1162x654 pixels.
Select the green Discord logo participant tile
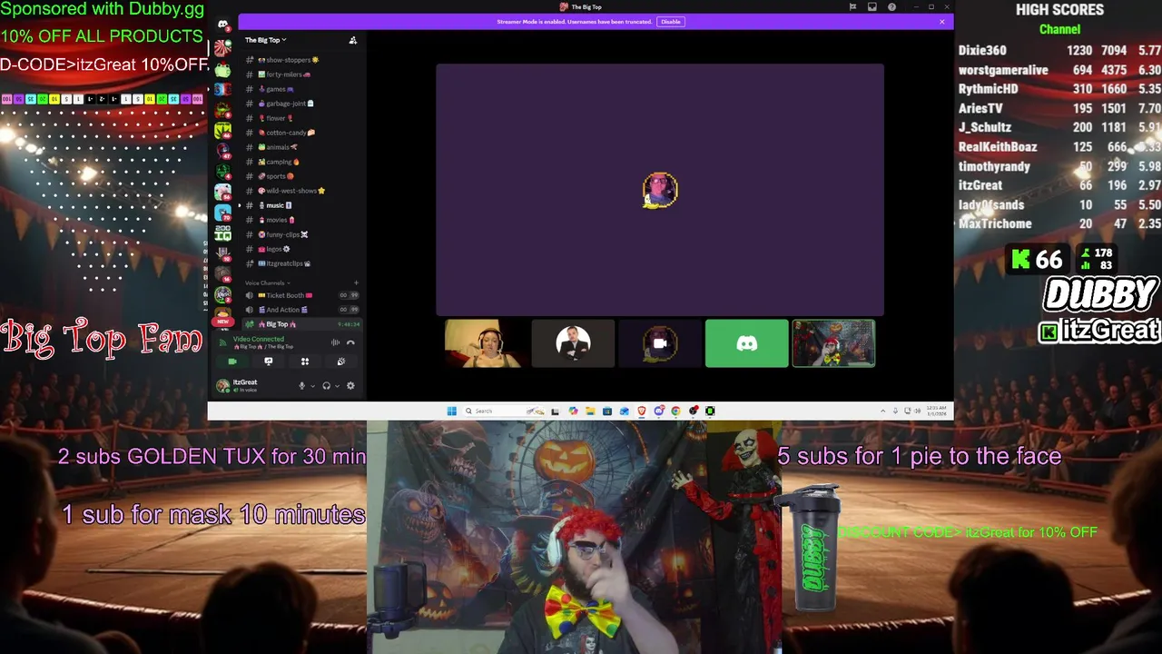point(746,343)
